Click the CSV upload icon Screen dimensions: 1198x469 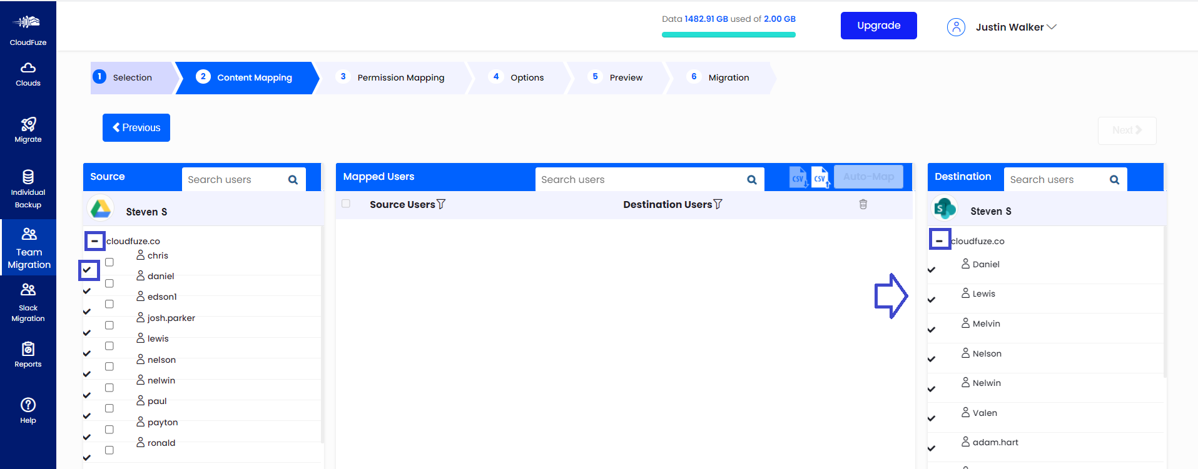pos(820,177)
